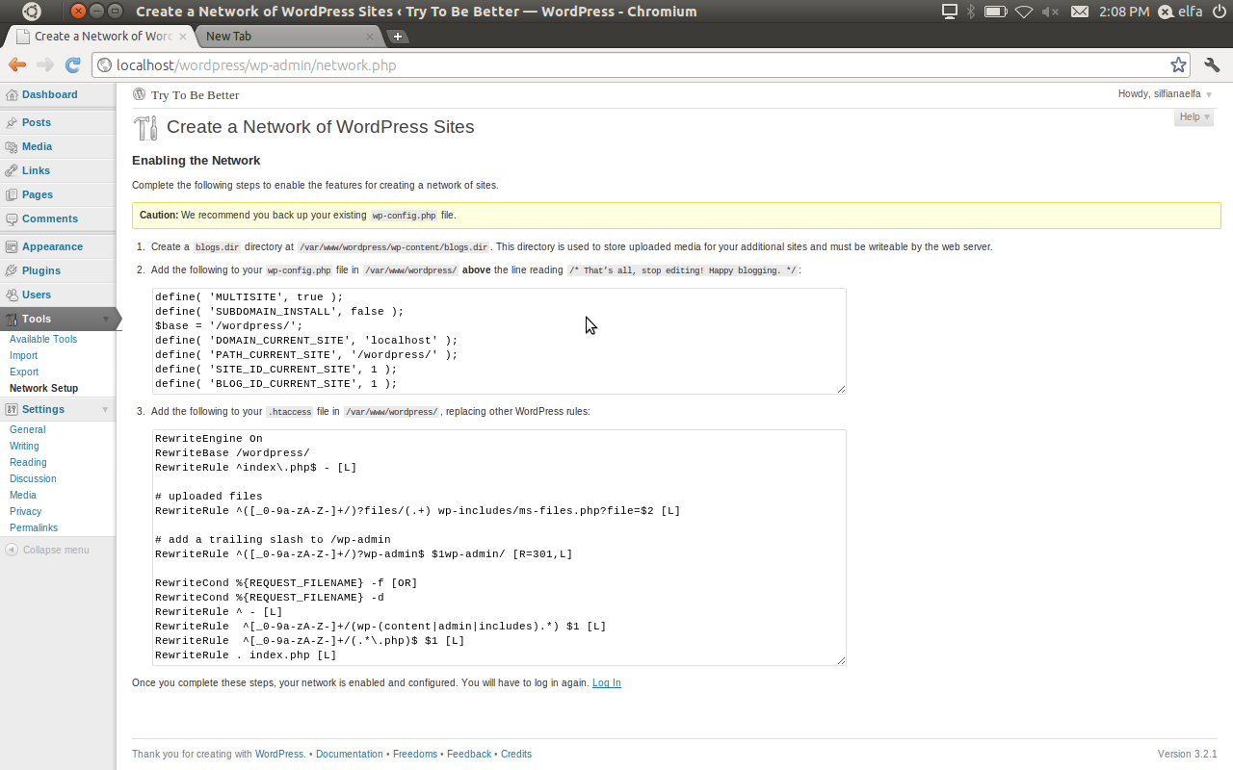Select Create a Network browser tab

pyautogui.click(x=102, y=37)
